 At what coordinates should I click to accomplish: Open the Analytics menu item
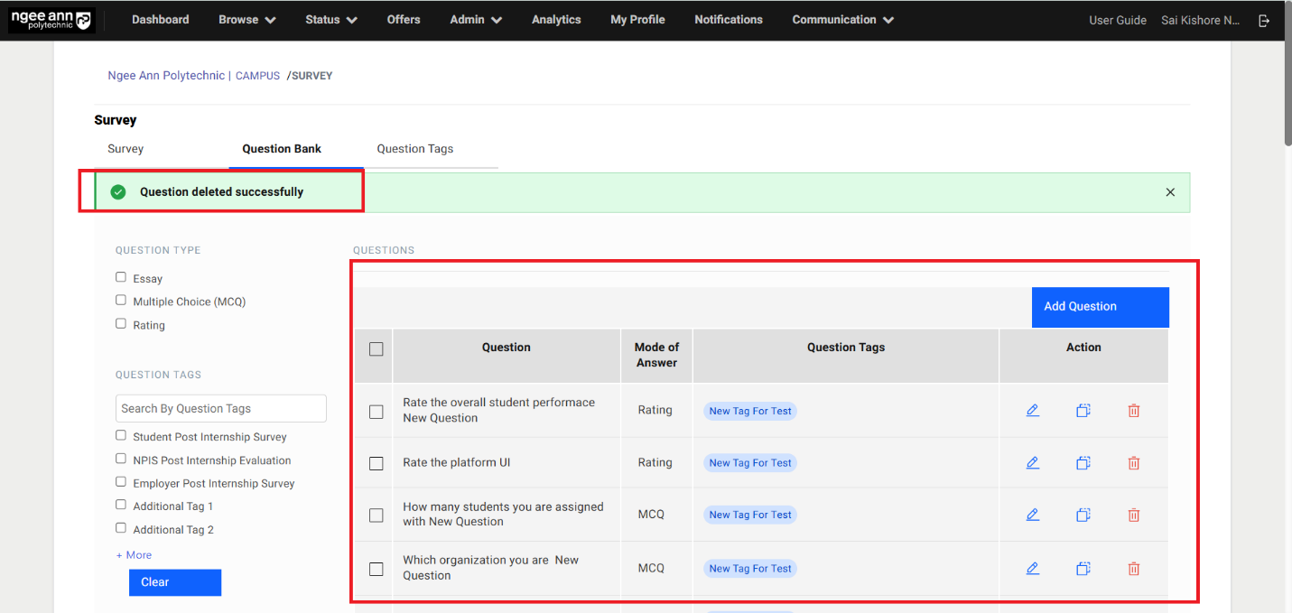pyautogui.click(x=556, y=20)
